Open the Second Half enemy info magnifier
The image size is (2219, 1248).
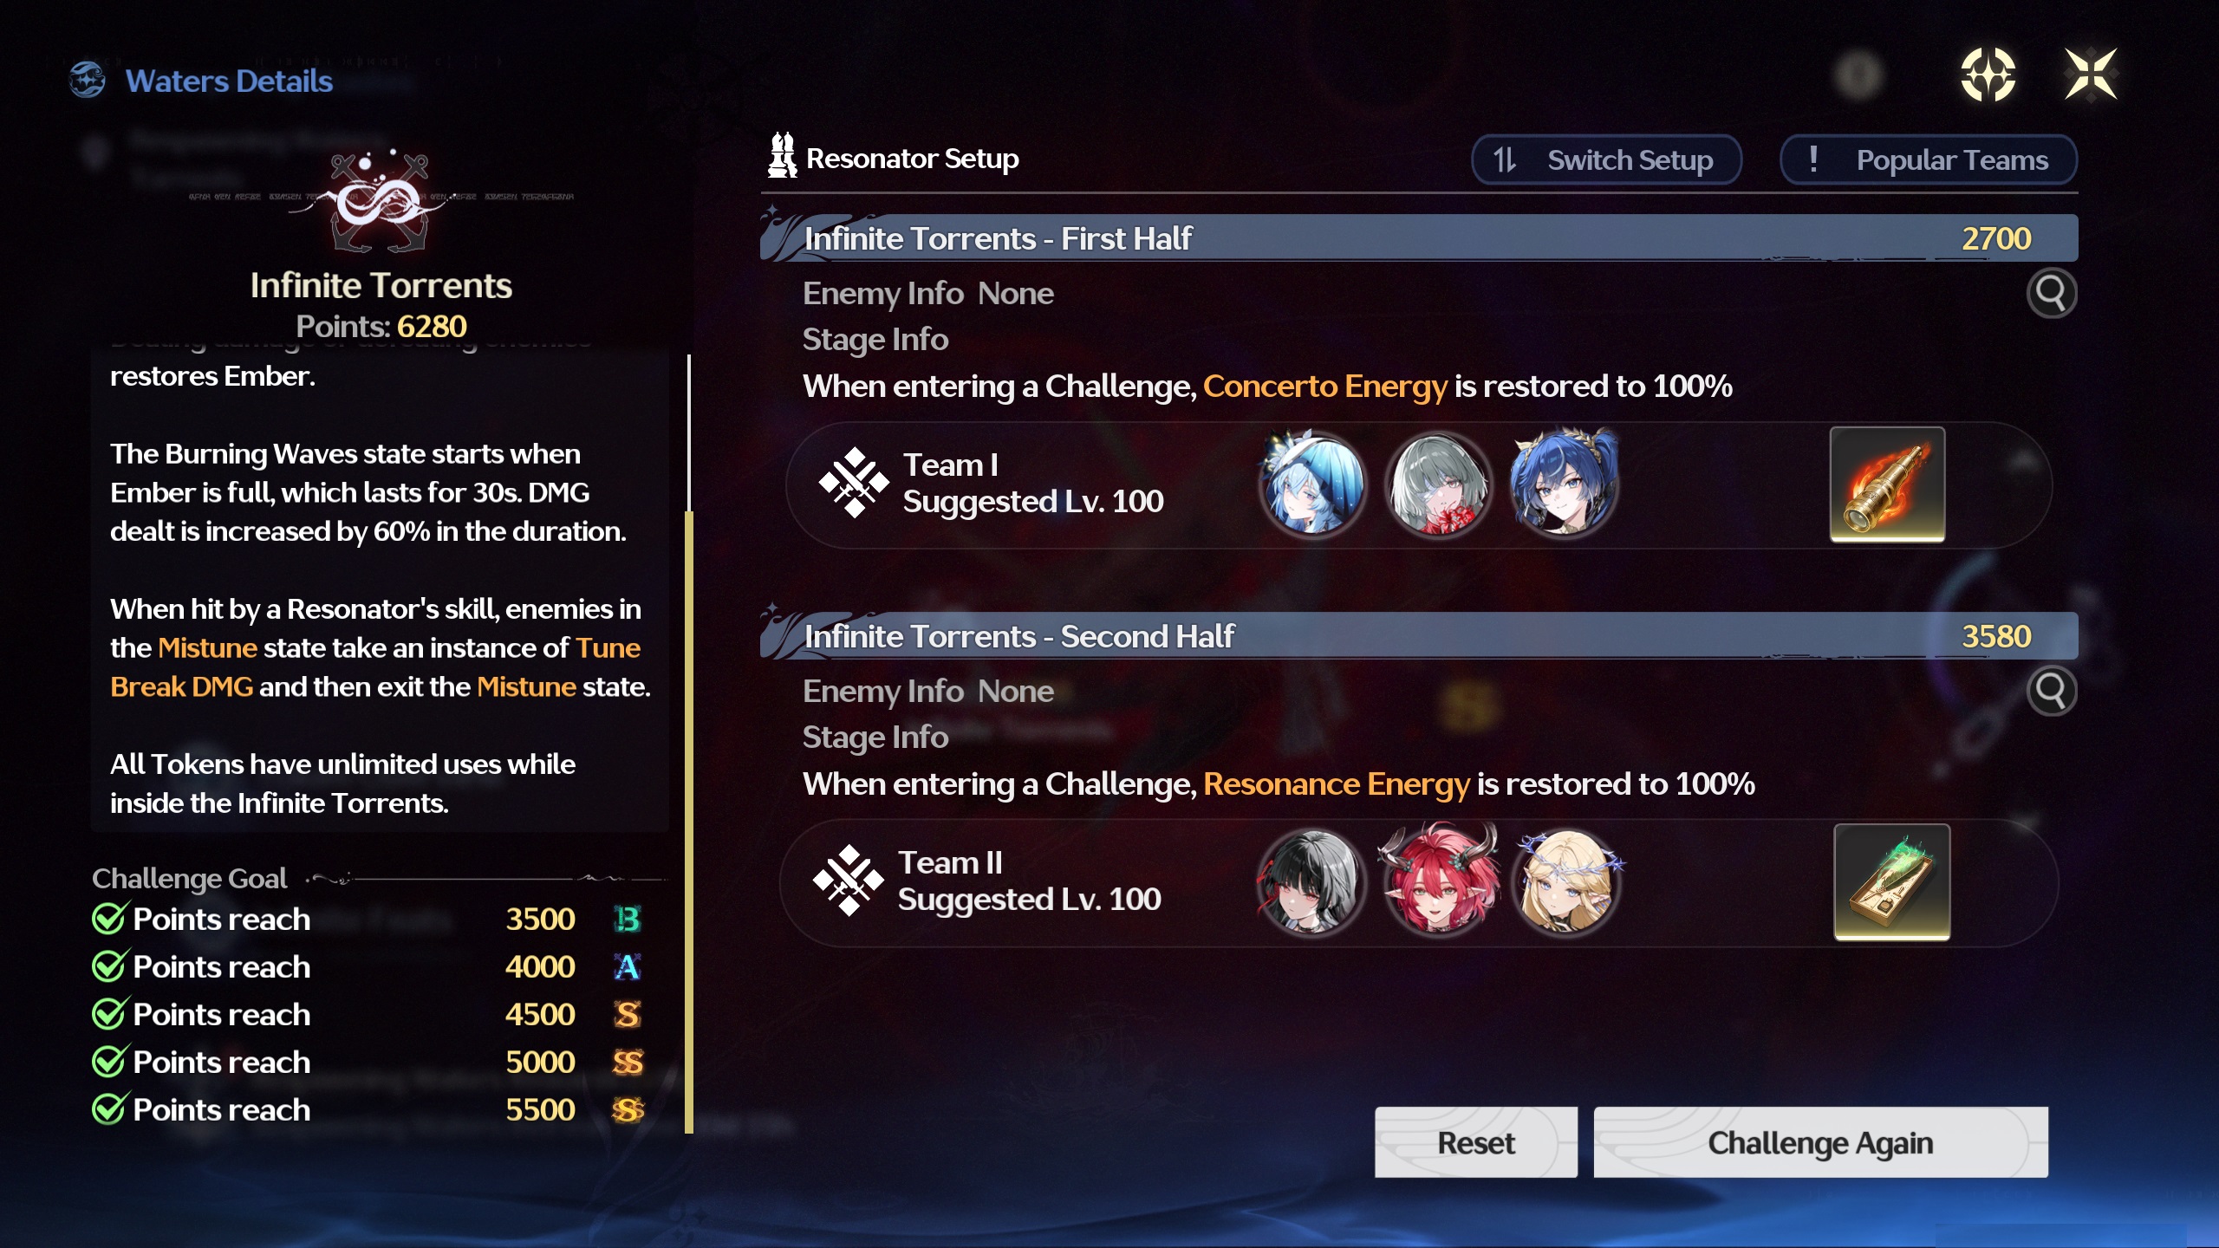[x=2051, y=691]
